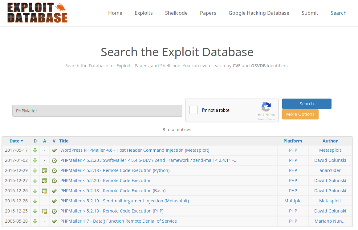Click the blue Search button

307,104
